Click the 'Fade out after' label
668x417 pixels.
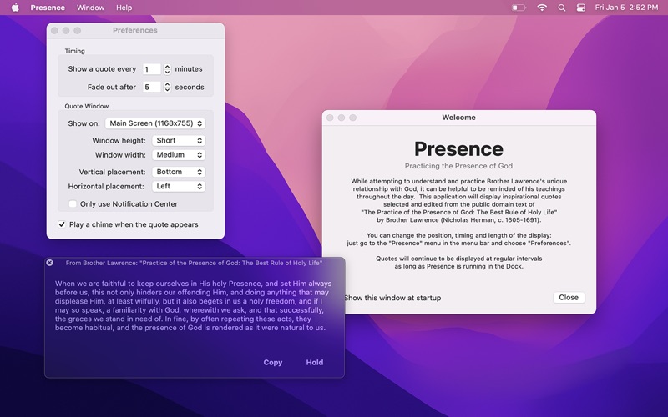pyautogui.click(x=112, y=87)
